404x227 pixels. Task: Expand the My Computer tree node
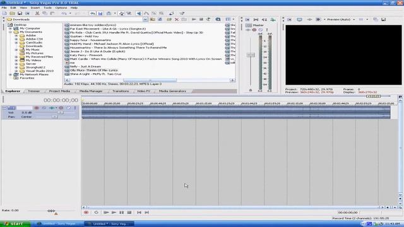tap(10, 28)
